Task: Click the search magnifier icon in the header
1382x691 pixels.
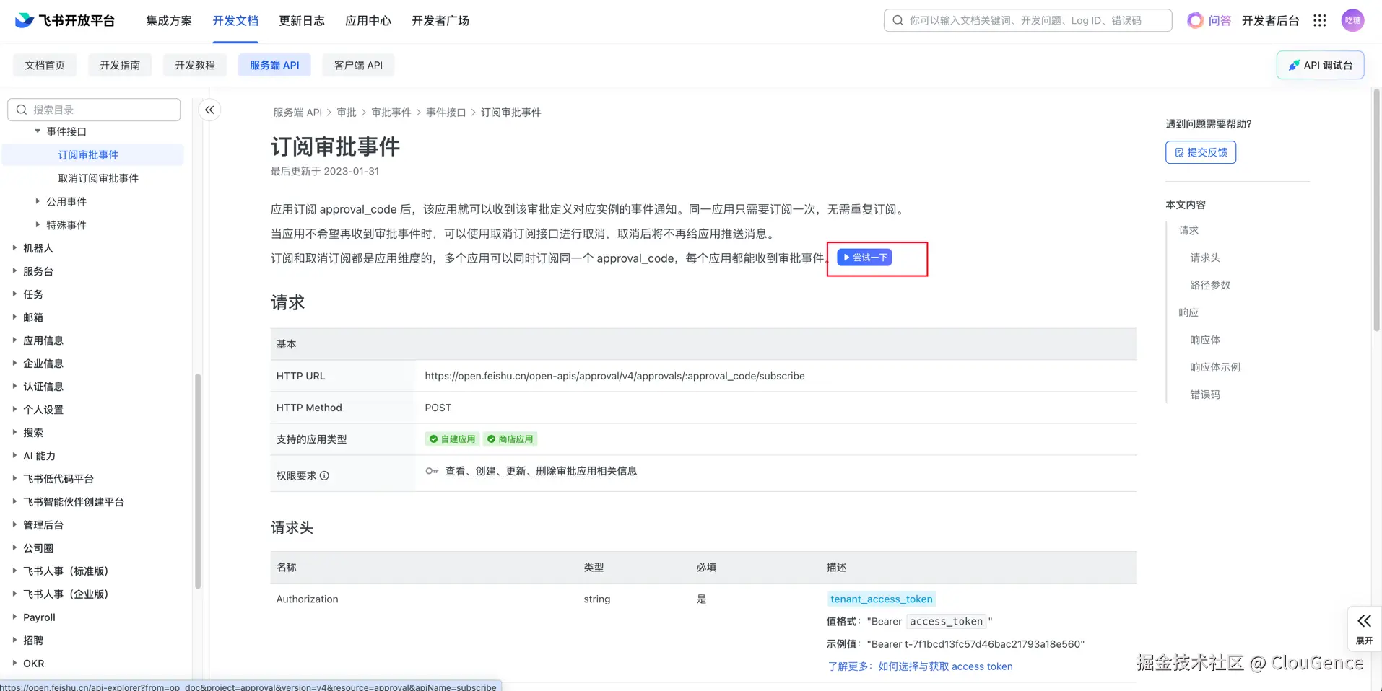Action: (x=898, y=20)
